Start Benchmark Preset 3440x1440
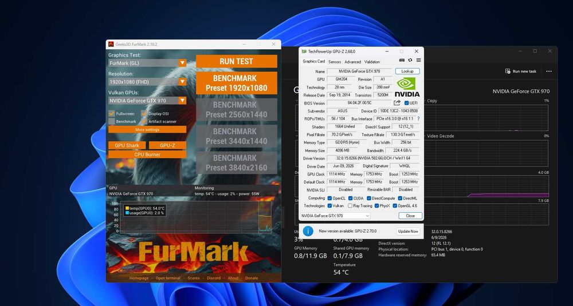The image size is (573, 306). click(237, 136)
